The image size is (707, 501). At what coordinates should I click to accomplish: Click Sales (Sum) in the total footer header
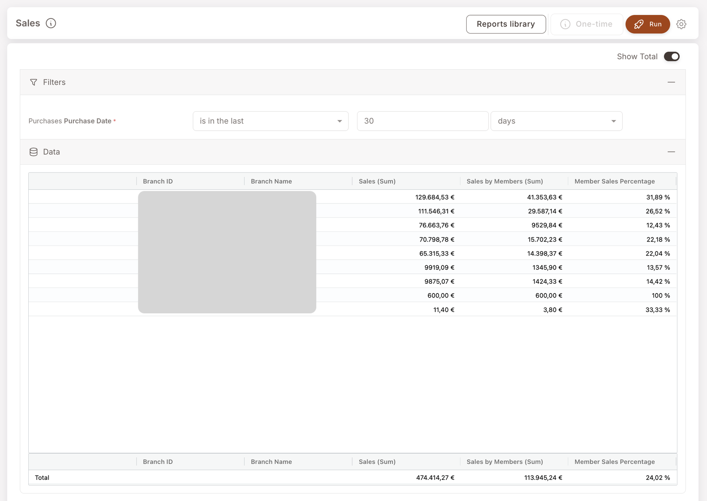[x=377, y=462]
